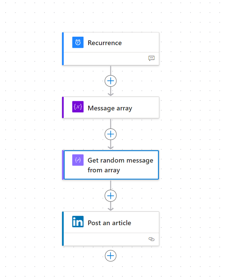Open the Recurrence trigger card title
This screenshot has width=228, height=278.
[x=105, y=43]
